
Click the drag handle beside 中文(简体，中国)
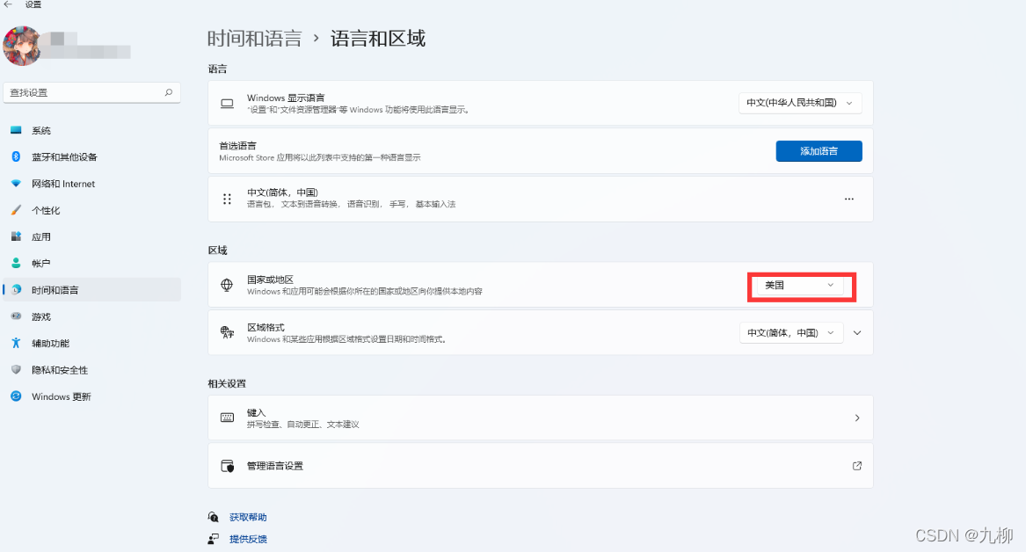pos(227,199)
